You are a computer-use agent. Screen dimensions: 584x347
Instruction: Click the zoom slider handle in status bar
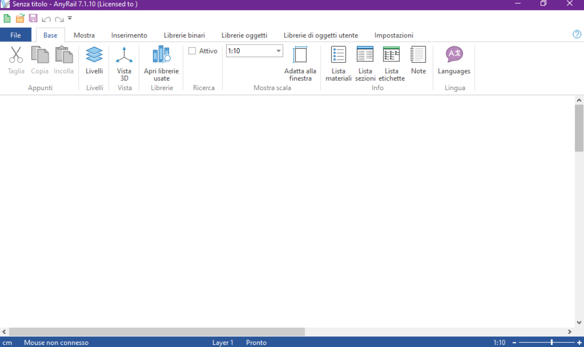(551, 342)
